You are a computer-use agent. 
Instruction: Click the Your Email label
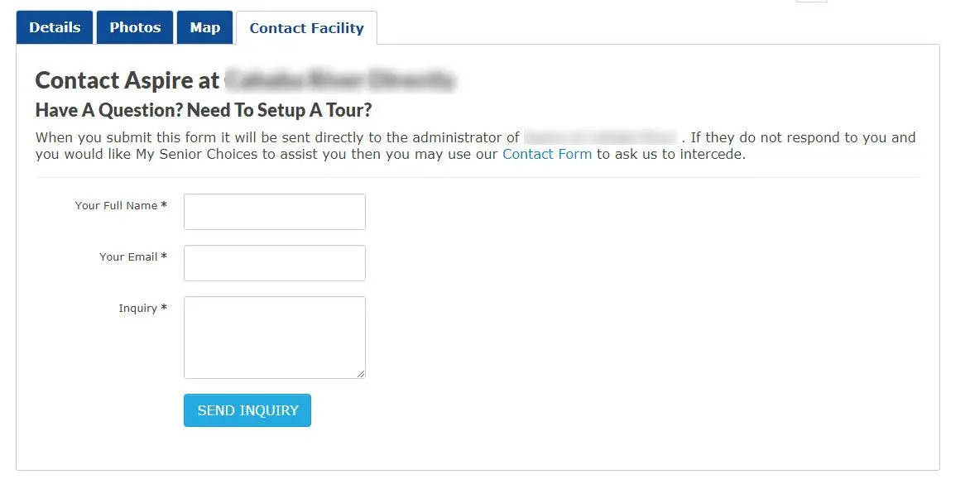pos(128,256)
